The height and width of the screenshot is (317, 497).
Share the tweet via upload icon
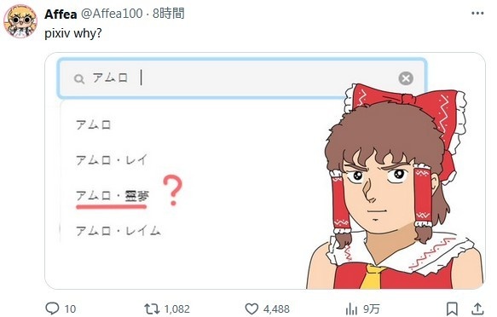pos(477,308)
